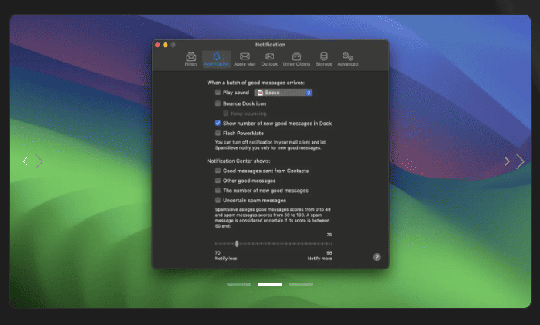Click the uncertain score slider handle
This screenshot has width=540, height=325.
pos(237,244)
